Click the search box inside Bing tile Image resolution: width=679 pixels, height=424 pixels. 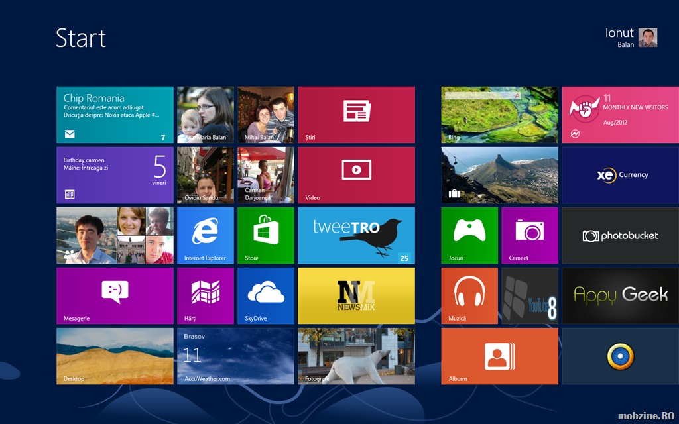click(483, 95)
